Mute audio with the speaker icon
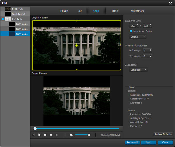The image size is (175, 147). click(x=71, y=135)
